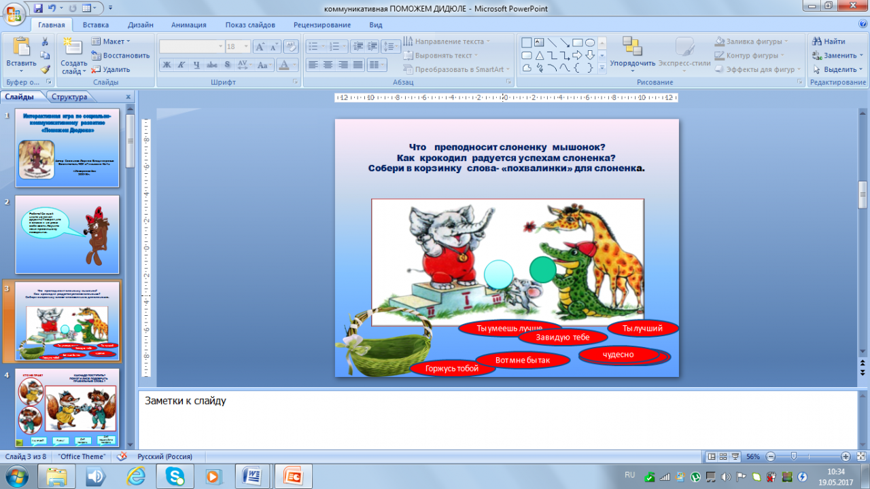The width and height of the screenshot is (870, 489).
Task: Click Заменить replace button
Action: point(837,56)
